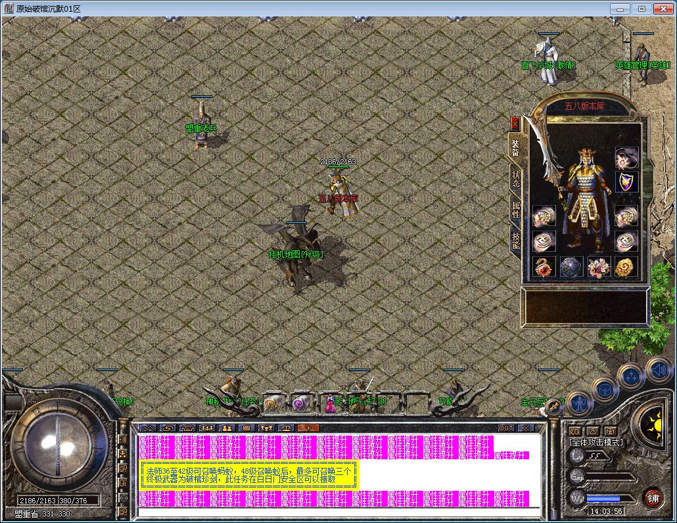This screenshot has width=677, height=523.
Task: Select the right bracelet equipment slot
Action: point(626,217)
